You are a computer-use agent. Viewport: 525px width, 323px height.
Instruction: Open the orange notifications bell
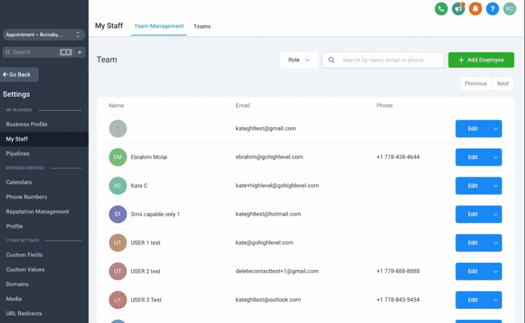(475, 8)
